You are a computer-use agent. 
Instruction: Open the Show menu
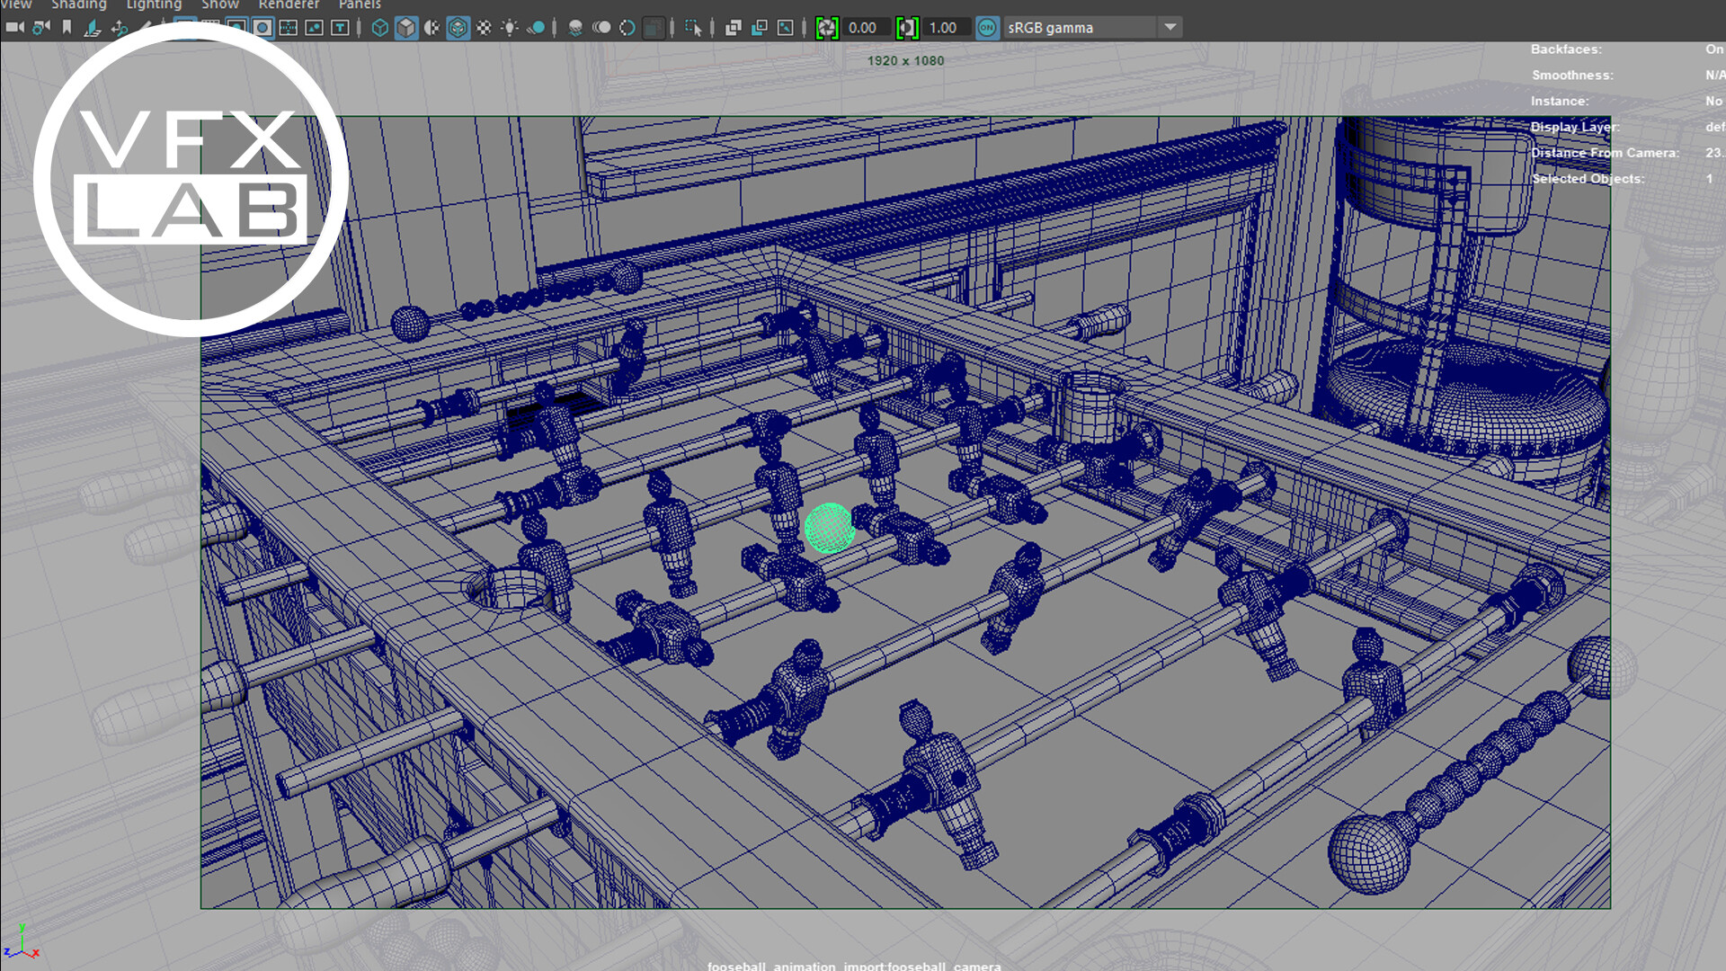pos(220,5)
